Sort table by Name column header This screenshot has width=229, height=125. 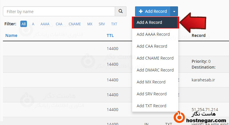point(11,35)
